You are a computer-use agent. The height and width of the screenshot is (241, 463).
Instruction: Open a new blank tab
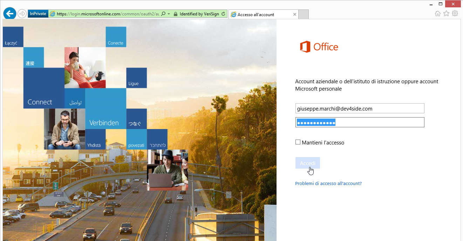(x=304, y=14)
